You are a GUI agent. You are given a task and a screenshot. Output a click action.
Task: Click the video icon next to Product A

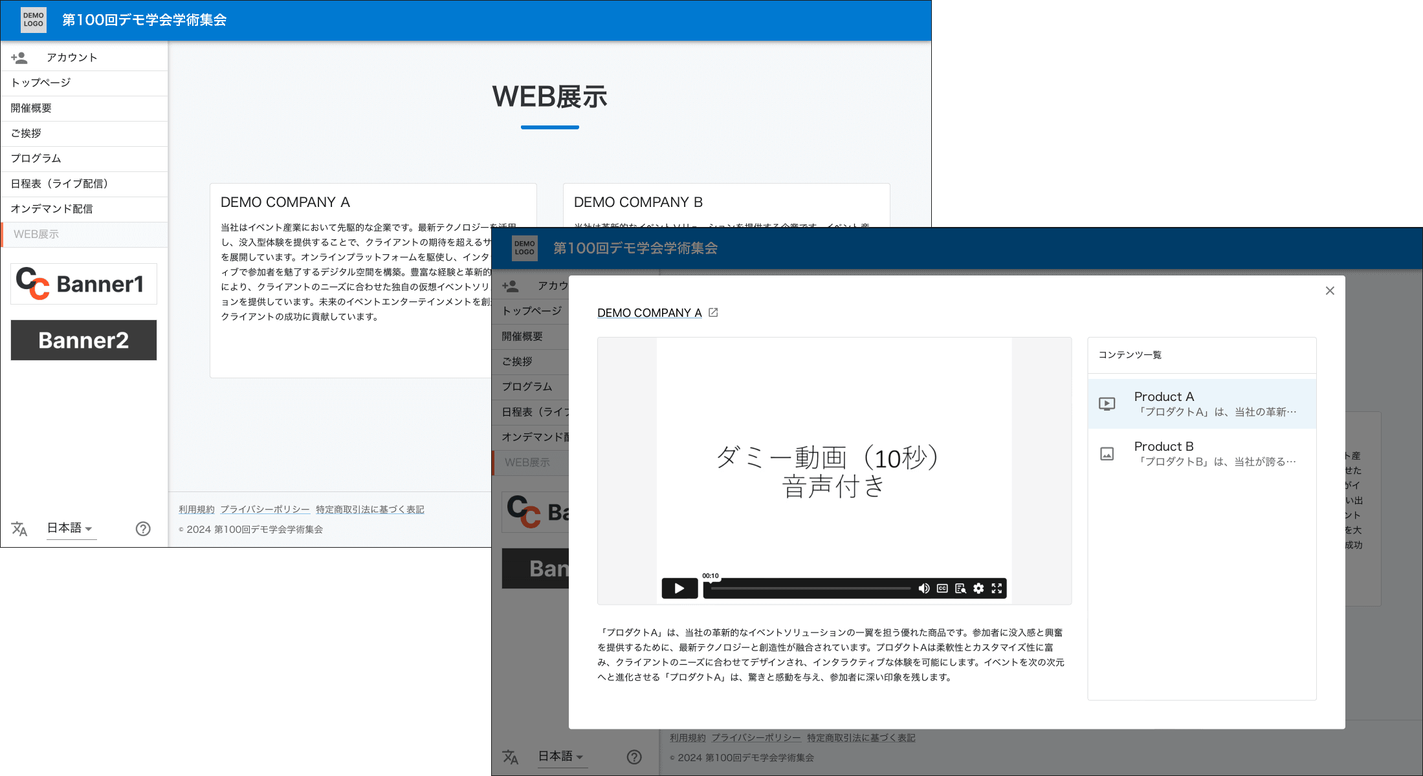[1107, 404]
